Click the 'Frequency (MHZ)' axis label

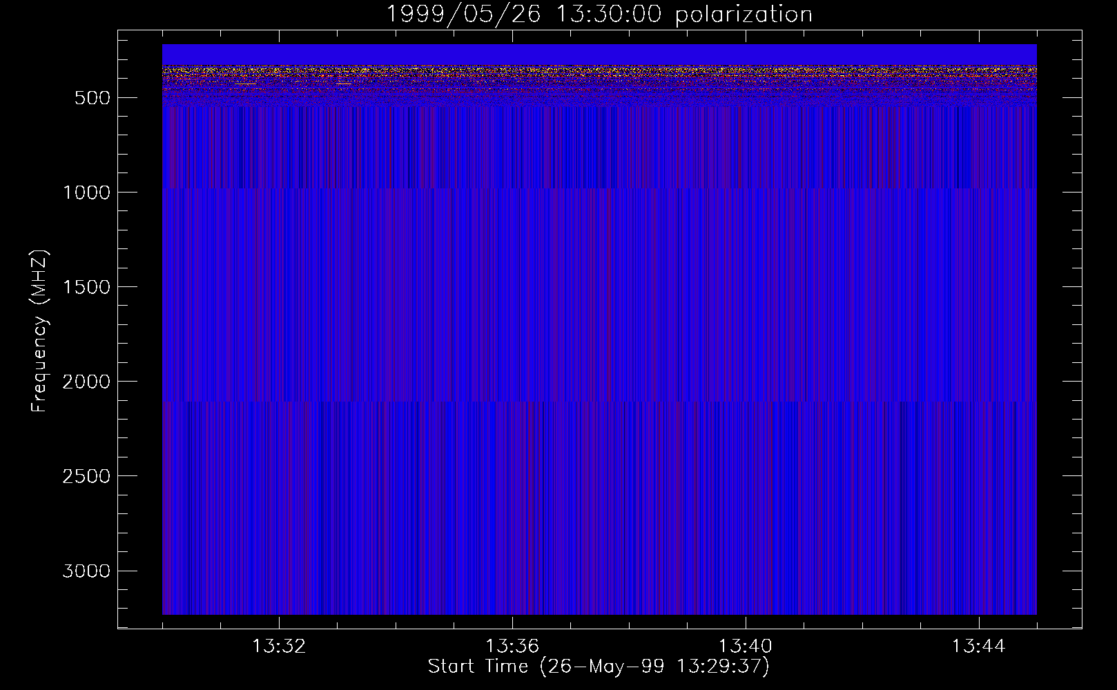[39, 331]
